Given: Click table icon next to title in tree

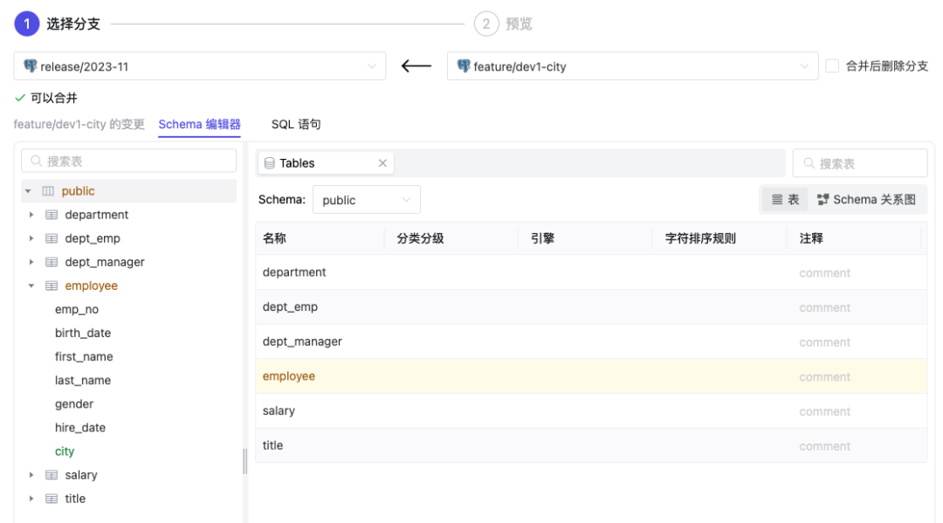Looking at the screenshot, I should pyautogui.click(x=52, y=499).
